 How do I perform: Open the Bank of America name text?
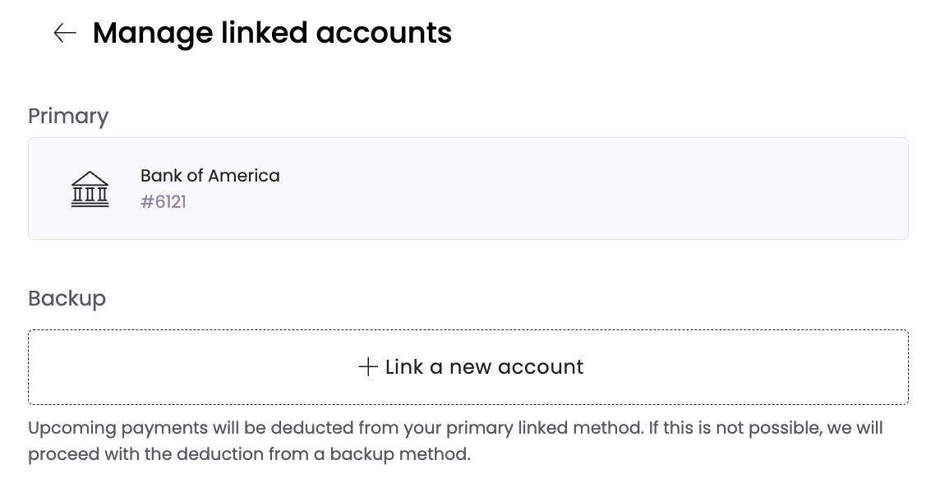[x=210, y=176]
